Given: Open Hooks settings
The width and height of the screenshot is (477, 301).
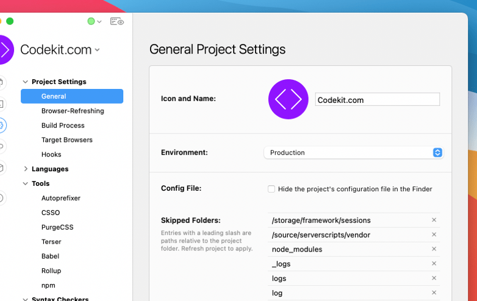Looking at the screenshot, I should (x=51, y=155).
